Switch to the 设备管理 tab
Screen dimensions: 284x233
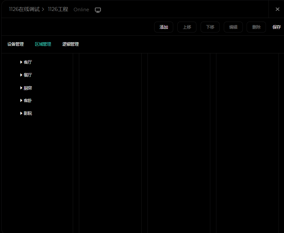click(x=15, y=44)
